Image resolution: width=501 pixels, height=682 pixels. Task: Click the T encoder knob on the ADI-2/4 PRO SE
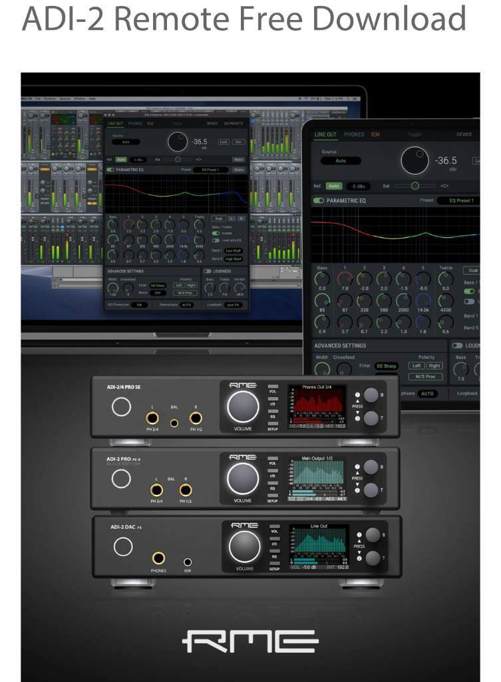(x=371, y=418)
